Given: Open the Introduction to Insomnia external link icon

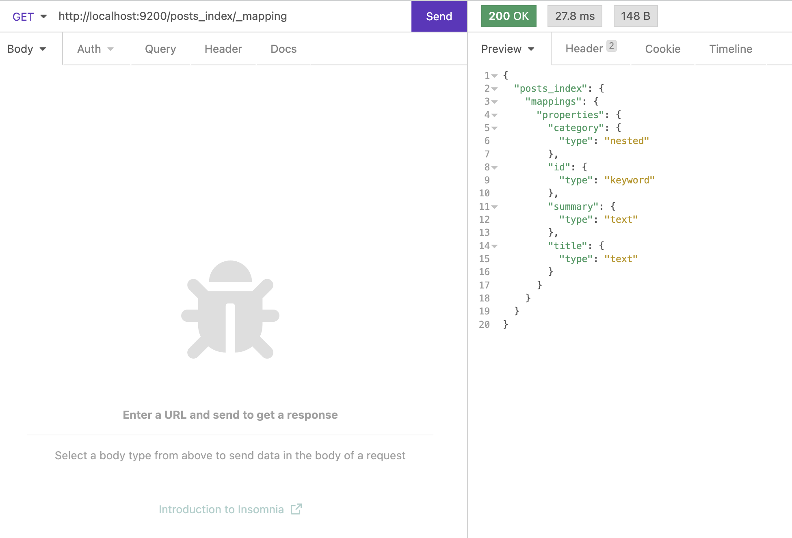Looking at the screenshot, I should (x=296, y=509).
